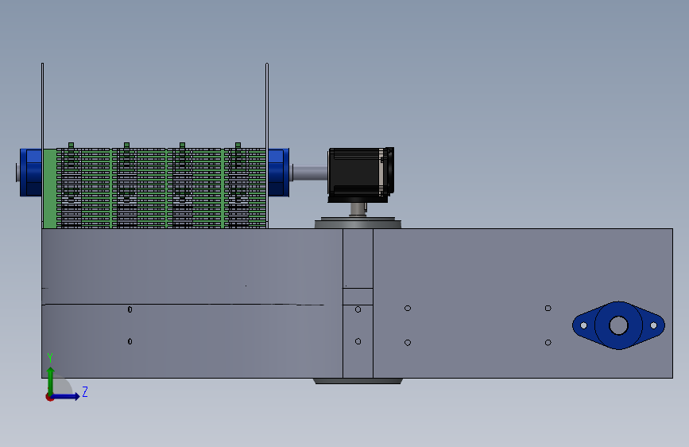Select the rightmost green bolt atop the roller
689x447 pixels.
238,146
